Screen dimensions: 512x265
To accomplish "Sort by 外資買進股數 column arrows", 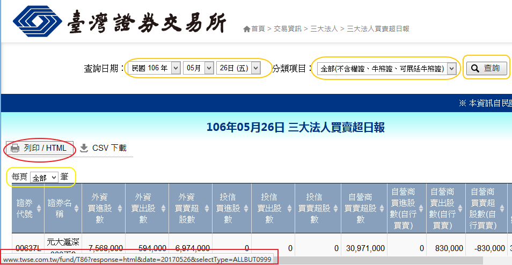I will click(x=120, y=209).
